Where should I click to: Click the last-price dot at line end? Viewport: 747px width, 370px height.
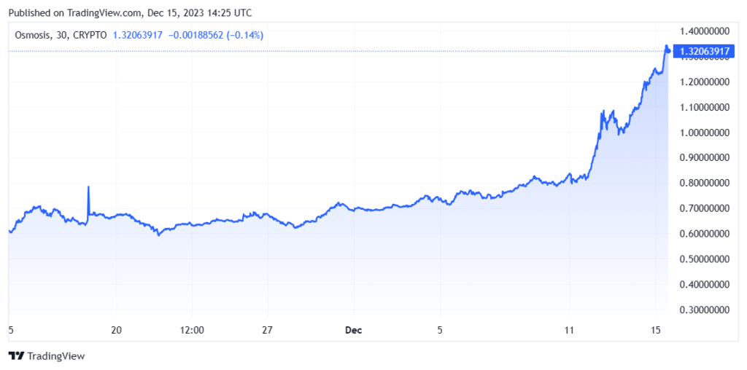(x=668, y=50)
